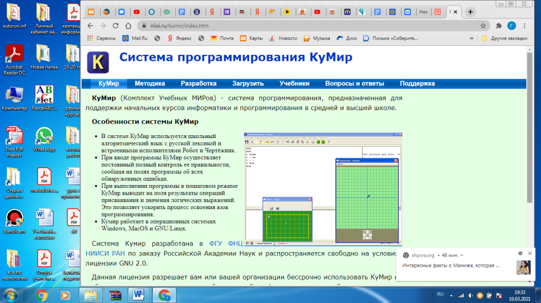
Task: Follow the ФГУ ФНЦ link
Action: pos(226,243)
